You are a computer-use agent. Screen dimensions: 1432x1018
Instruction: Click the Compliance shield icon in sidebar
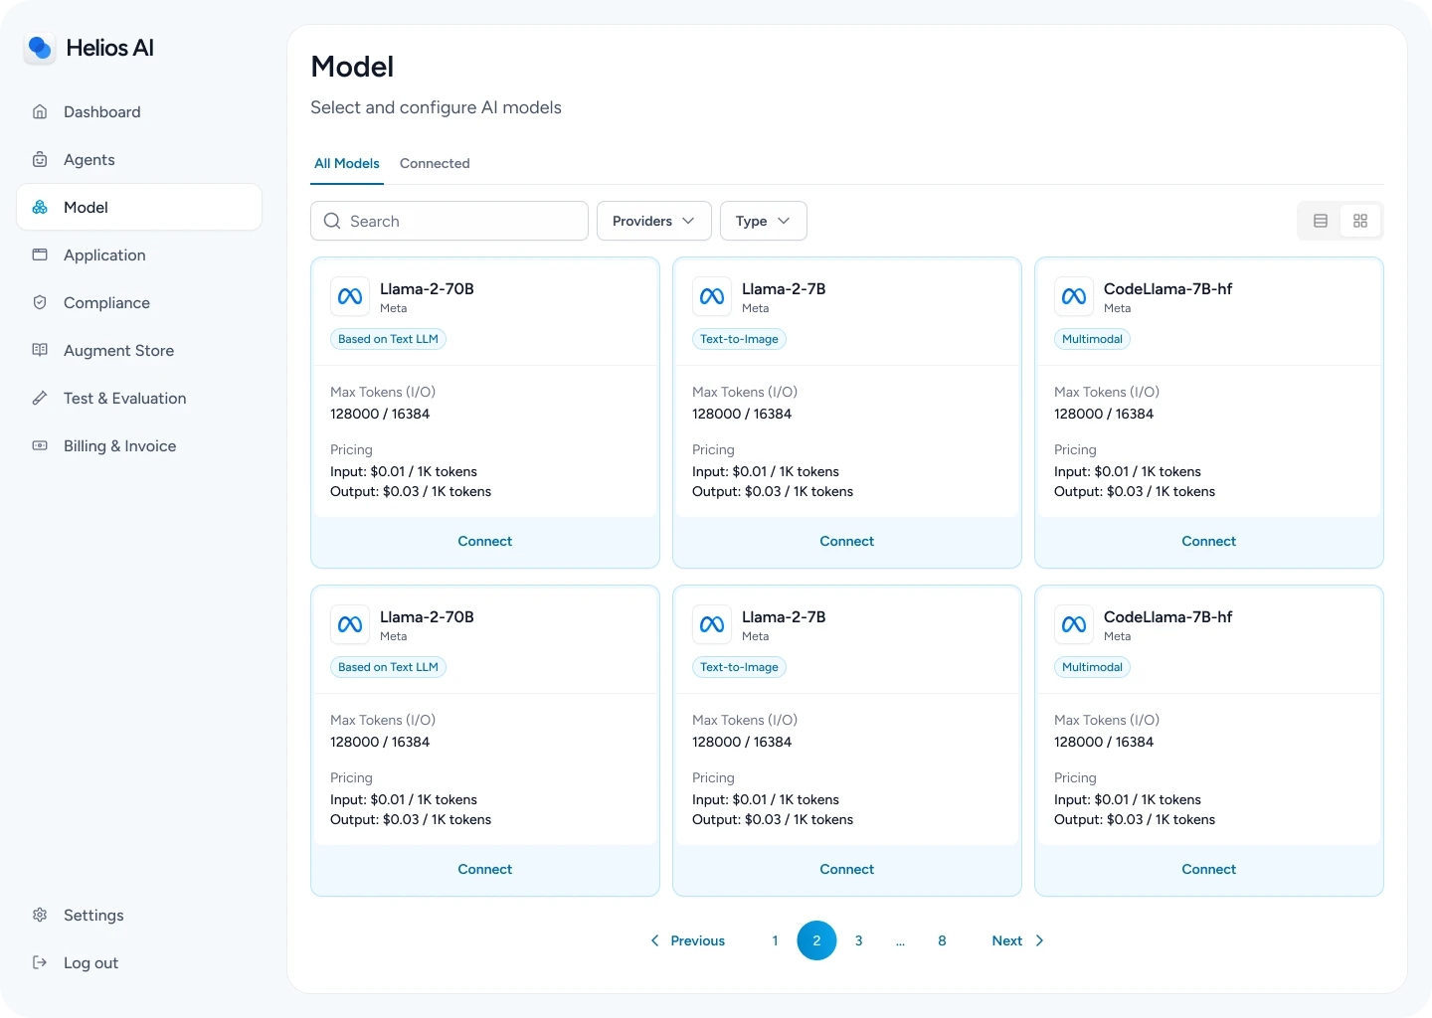tap(40, 302)
